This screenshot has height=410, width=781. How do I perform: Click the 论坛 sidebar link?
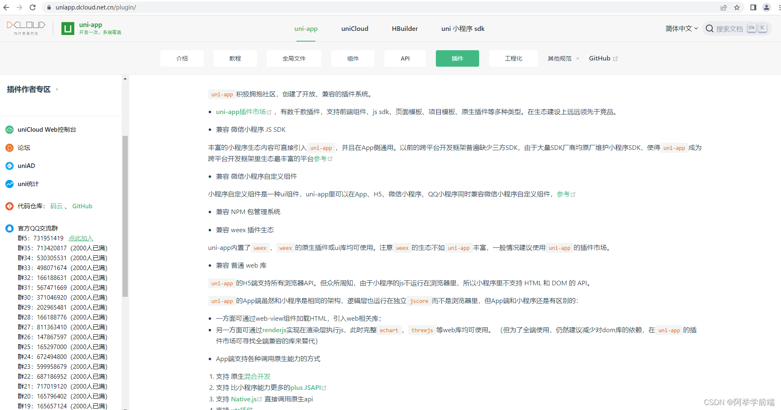24,148
